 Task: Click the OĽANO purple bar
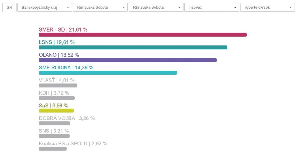click(x=128, y=60)
